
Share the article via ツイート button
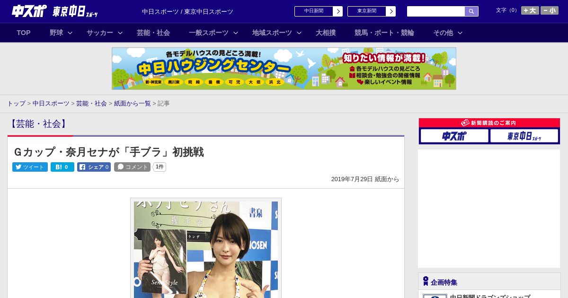click(30, 167)
